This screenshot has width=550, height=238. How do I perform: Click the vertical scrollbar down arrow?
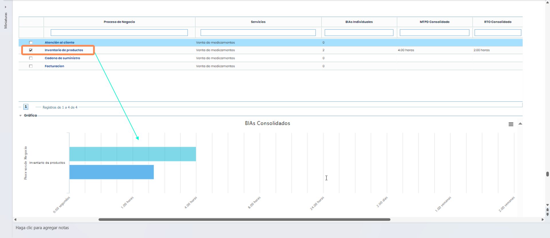[x=547, y=205]
